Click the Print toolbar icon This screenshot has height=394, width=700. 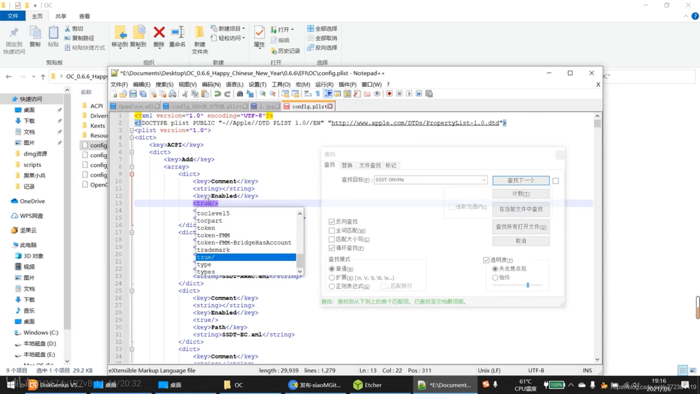click(172, 94)
